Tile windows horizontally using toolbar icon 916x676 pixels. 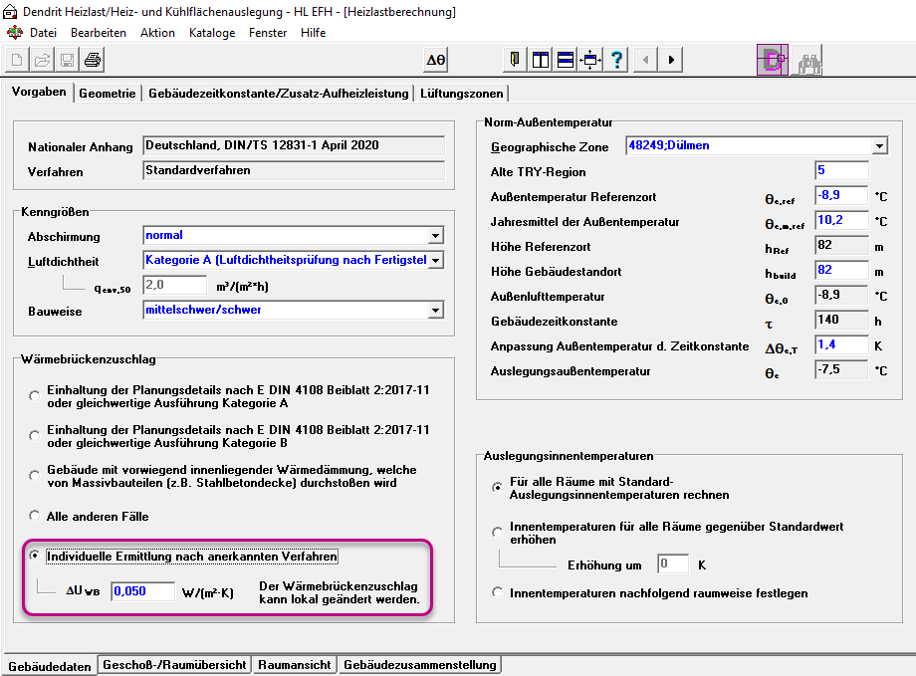566,60
